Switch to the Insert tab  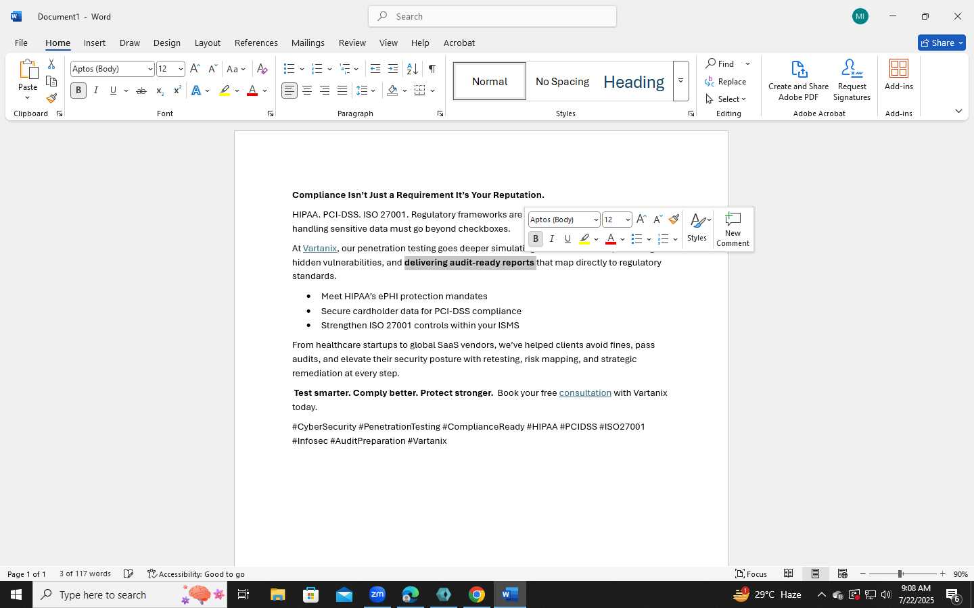95,43
